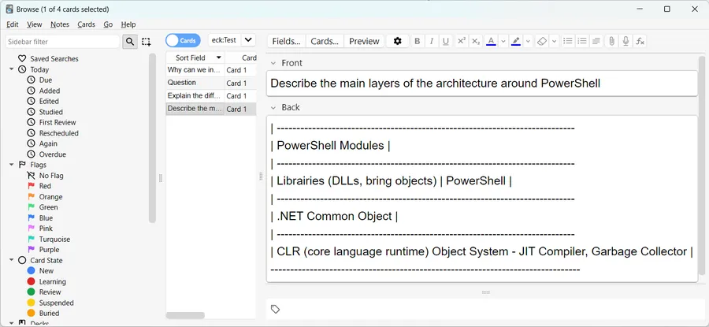This screenshot has height=327, width=709.
Task: Insert ordered numbered list
Action: [582, 41]
